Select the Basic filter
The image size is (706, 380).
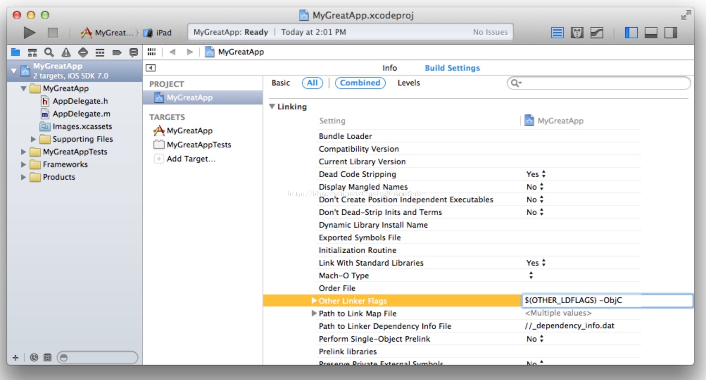coord(280,83)
